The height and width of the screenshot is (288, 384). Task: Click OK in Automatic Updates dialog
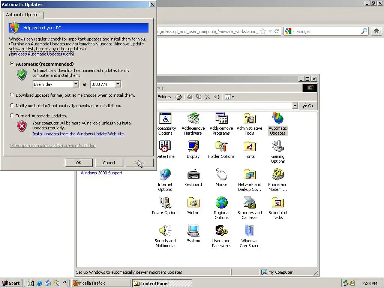[79, 163]
